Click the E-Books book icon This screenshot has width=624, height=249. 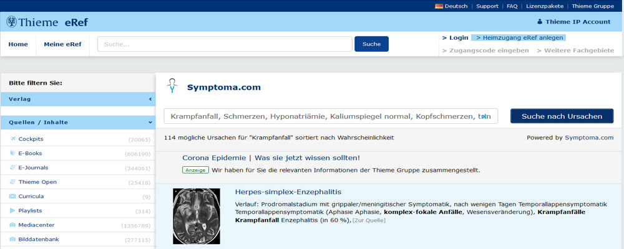[x=12, y=153]
